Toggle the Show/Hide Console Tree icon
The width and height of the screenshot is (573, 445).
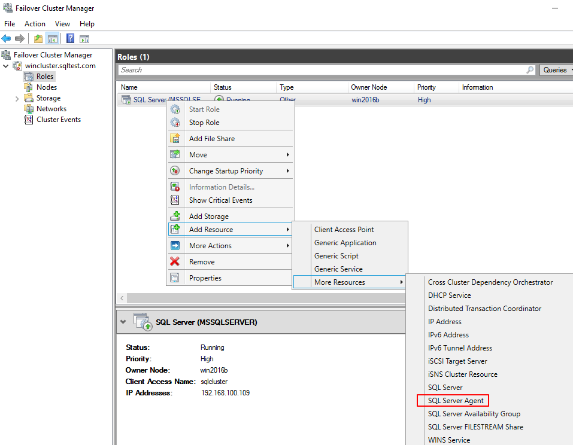(53, 39)
